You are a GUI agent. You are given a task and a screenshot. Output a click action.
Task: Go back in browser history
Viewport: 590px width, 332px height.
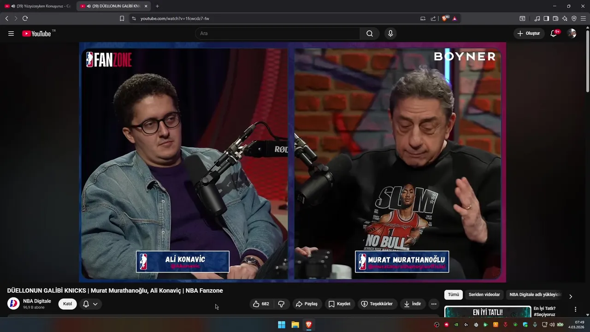(6, 18)
